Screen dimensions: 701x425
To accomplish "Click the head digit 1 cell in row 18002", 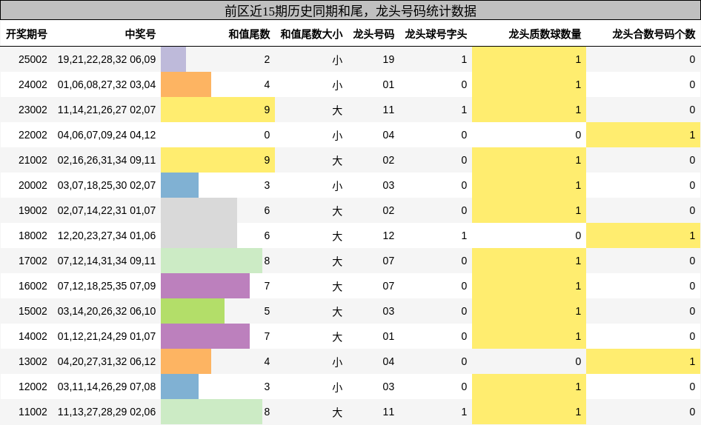I will click(x=464, y=235).
